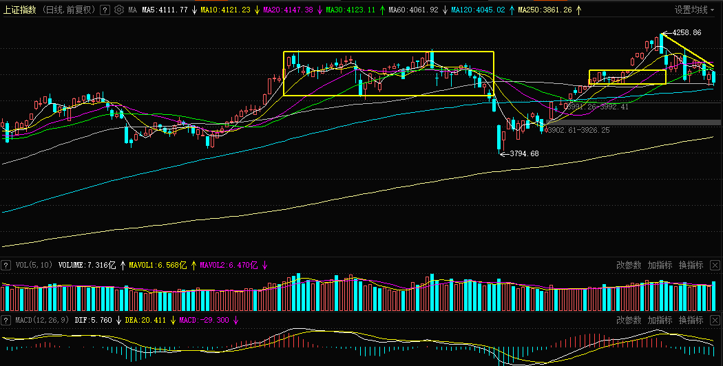Viewport: 723px width, 366px height.
Task: Click the MA120:4045.02 value
Action: tap(478, 10)
